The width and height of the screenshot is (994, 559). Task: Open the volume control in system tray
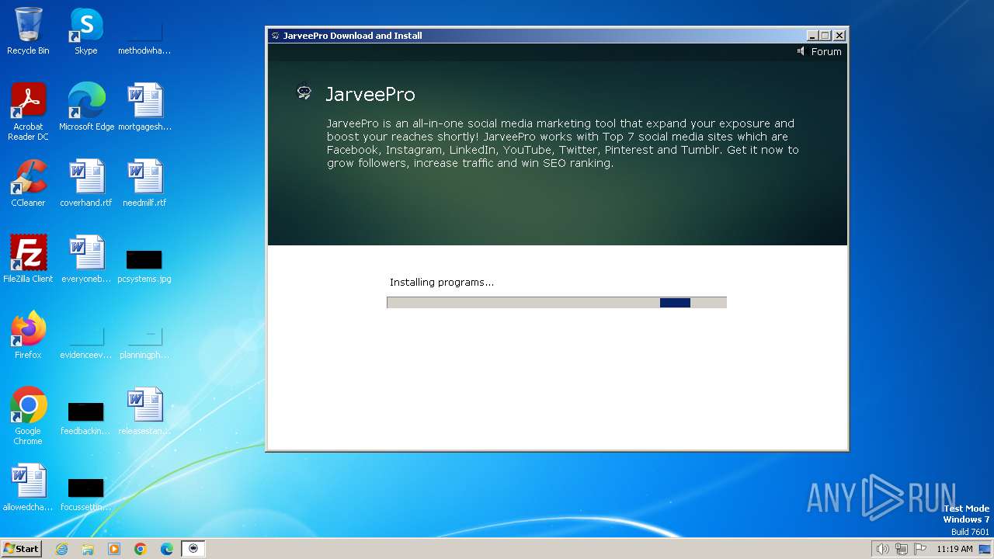tap(882, 549)
